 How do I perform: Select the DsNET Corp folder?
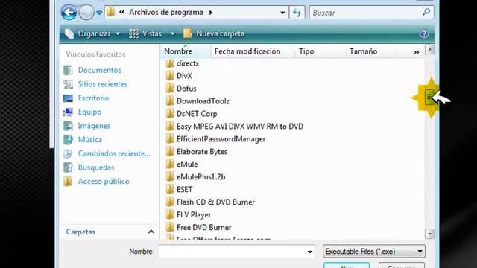197,114
